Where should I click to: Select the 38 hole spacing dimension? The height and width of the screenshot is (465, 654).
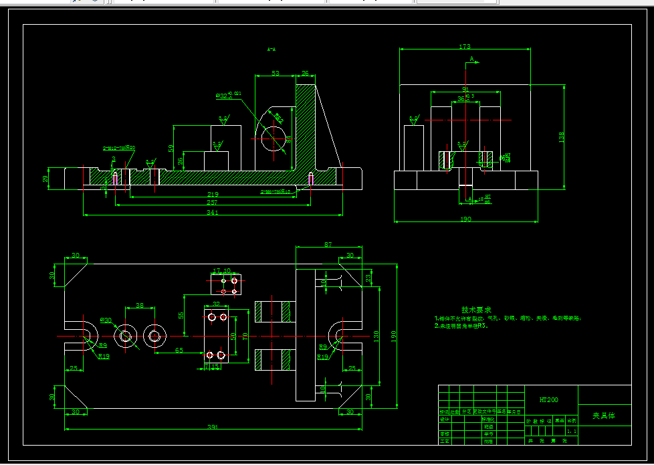(140, 306)
